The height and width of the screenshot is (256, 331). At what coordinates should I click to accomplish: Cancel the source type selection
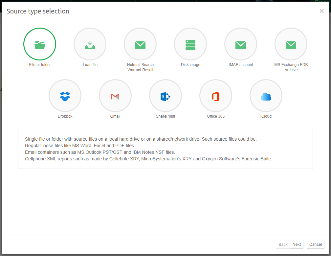[x=315, y=244]
